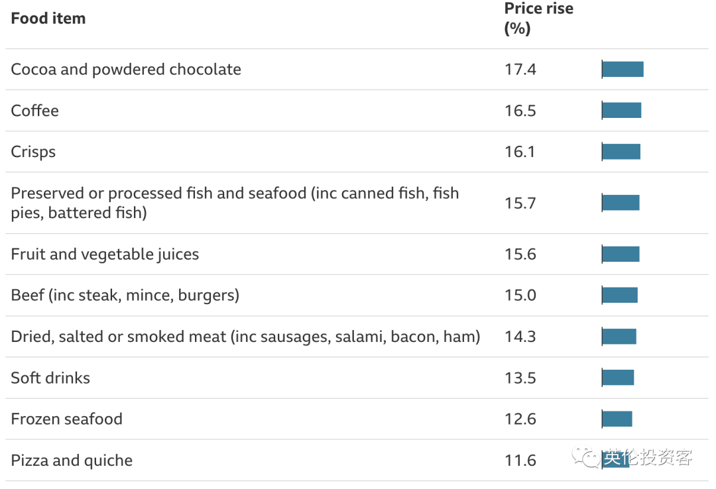Click the Fruit and vegetable juices bar
Screen dimensions: 716x489
(x=621, y=254)
